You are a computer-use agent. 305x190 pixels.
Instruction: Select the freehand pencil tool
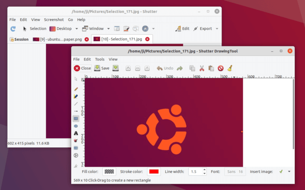point(76,89)
